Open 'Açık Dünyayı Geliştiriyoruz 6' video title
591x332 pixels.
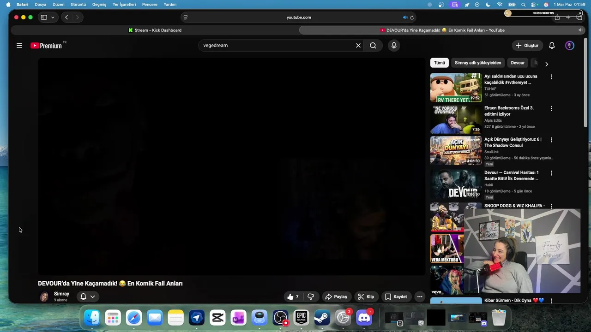(x=513, y=142)
